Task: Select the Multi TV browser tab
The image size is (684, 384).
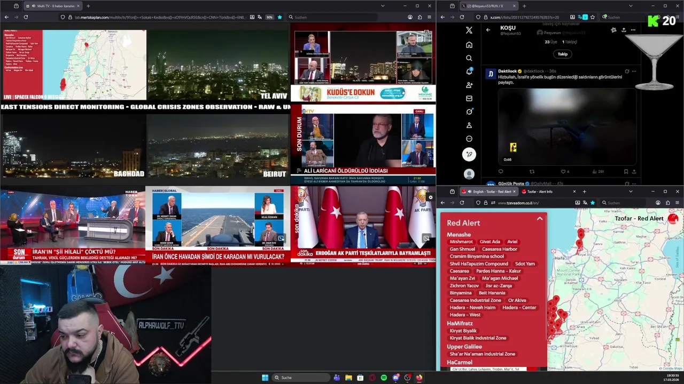Action: 53,6
